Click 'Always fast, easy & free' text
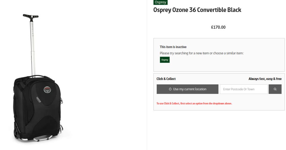The width and height of the screenshot is (286, 150). [x=265, y=79]
